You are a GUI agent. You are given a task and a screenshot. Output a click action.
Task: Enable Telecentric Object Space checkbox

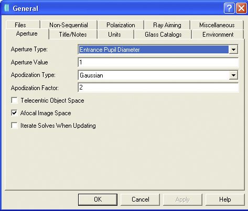coord(14,101)
